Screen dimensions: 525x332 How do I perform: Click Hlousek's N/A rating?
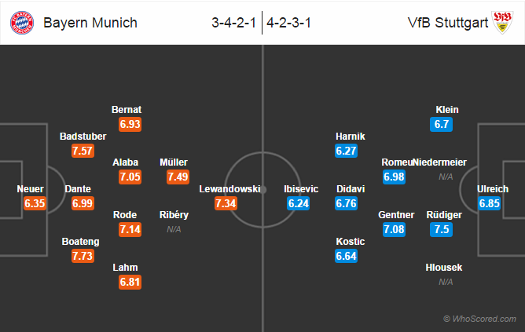click(x=446, y=283)
